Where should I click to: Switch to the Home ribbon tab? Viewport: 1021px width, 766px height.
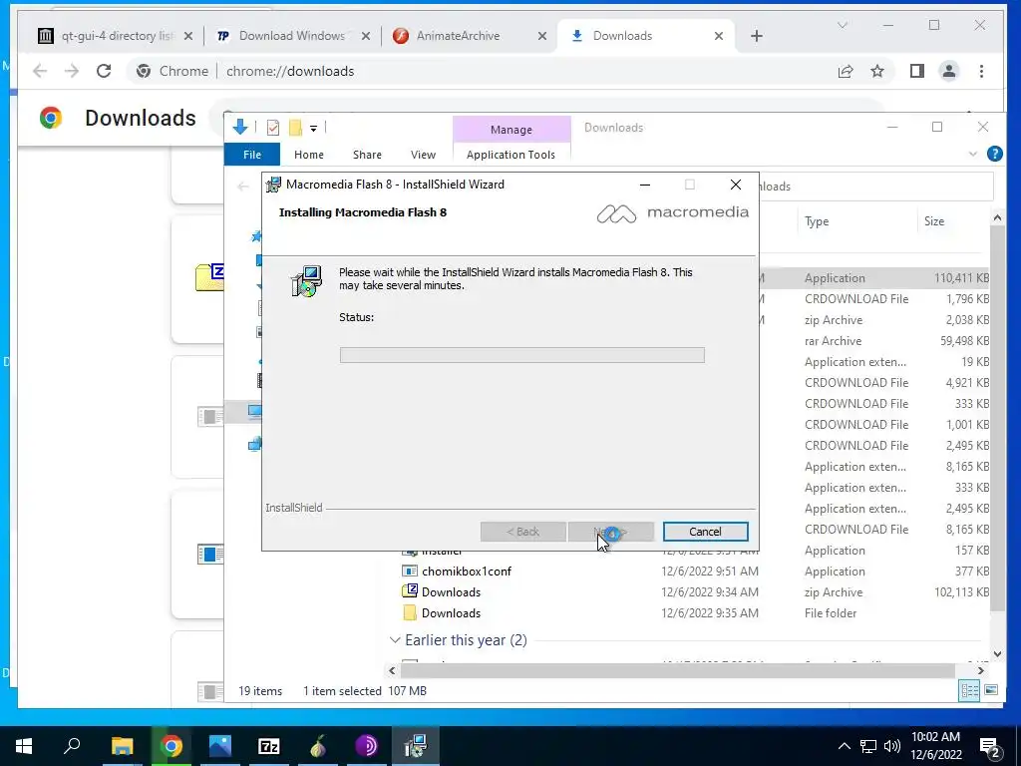click(x=309, y=155)
